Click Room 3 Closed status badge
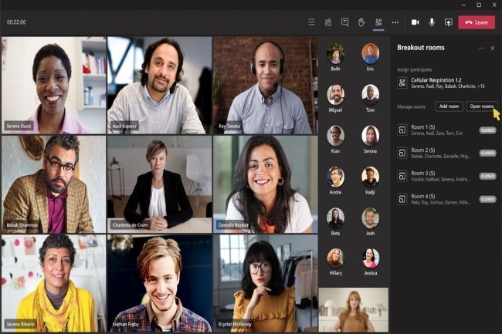502x334 pixels. tap(487, 176)
